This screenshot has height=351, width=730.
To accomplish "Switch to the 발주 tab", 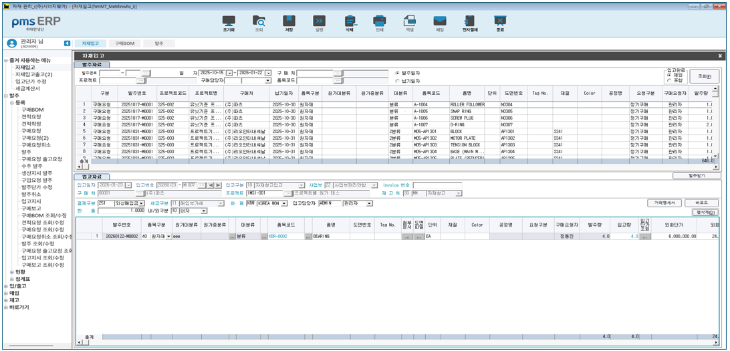I will 158,43.
